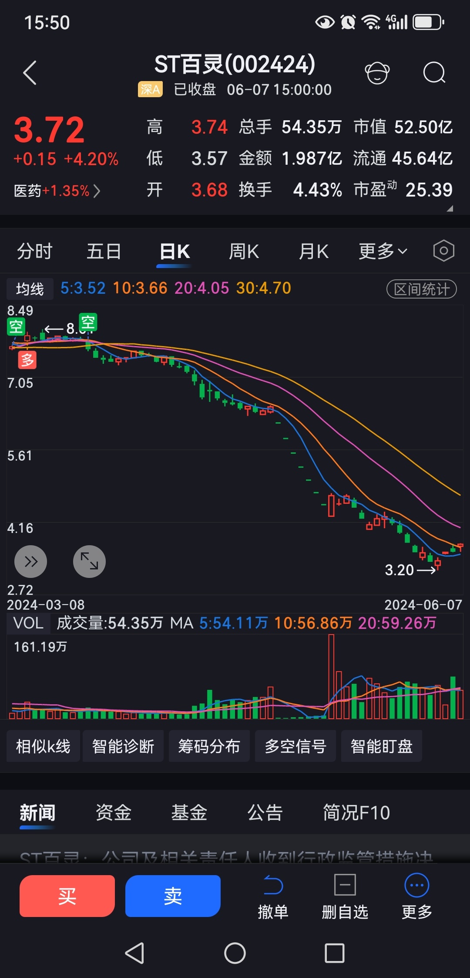Open stock search magnifier icon
The image size is (470, 978).
coord(434,73)
